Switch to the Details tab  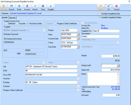[x=12, y=18]
